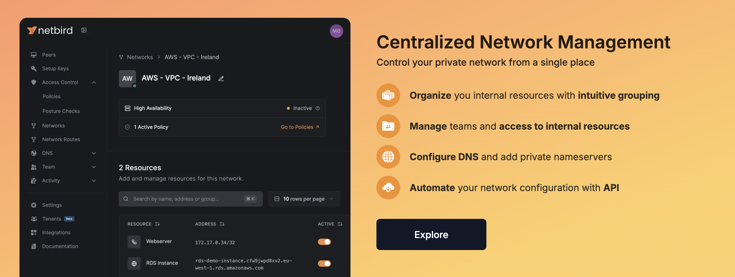Click the Inactive status label
This screenshot has height=277, width=735.
[302, 108]
